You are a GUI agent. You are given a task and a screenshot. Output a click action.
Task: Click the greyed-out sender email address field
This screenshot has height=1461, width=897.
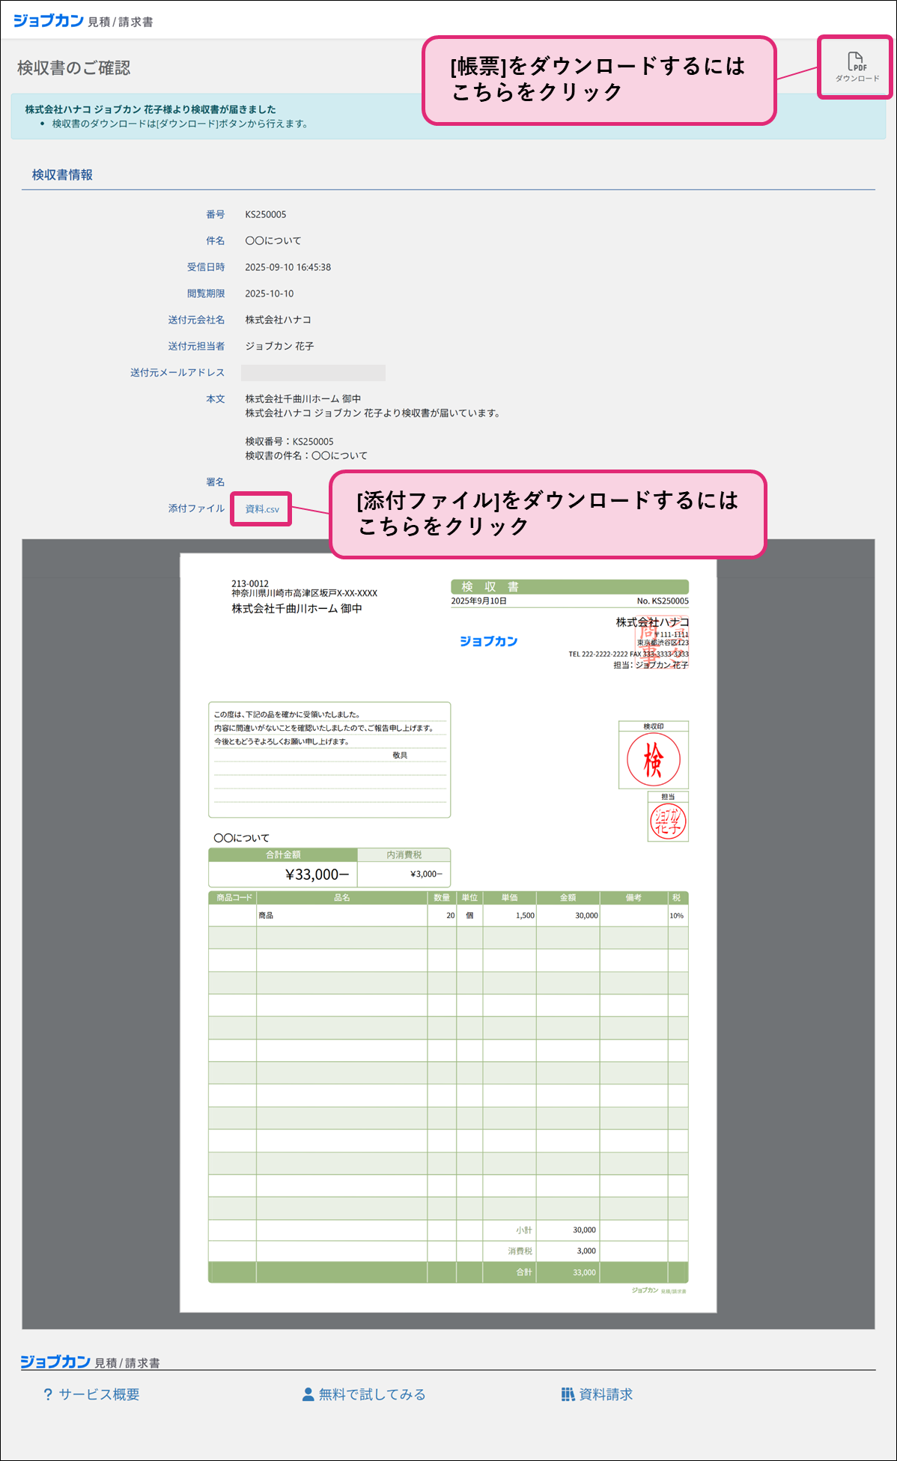pos(313,373)
